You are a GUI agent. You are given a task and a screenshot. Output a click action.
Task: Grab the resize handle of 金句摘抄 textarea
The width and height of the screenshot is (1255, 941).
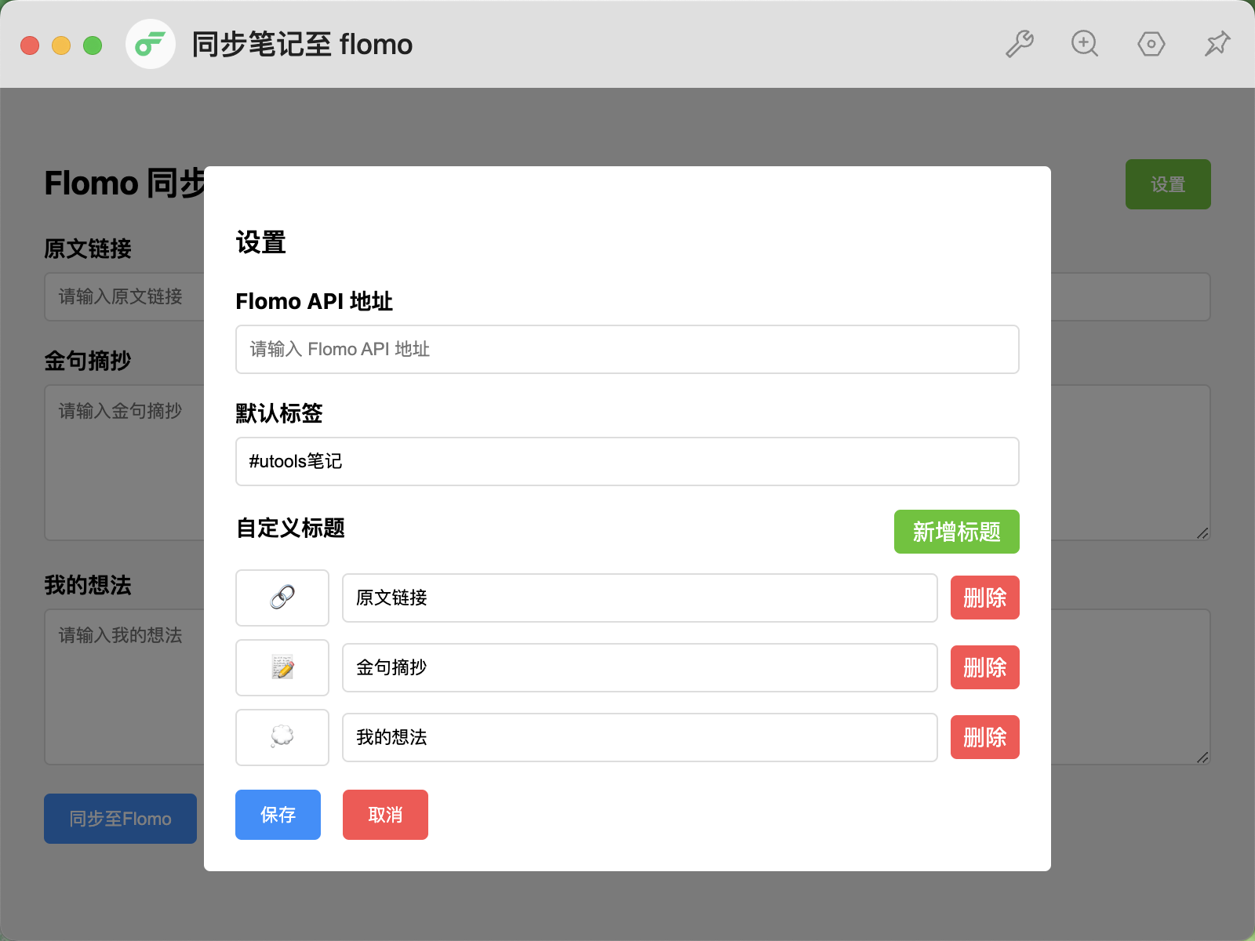tap(1202, 533)
